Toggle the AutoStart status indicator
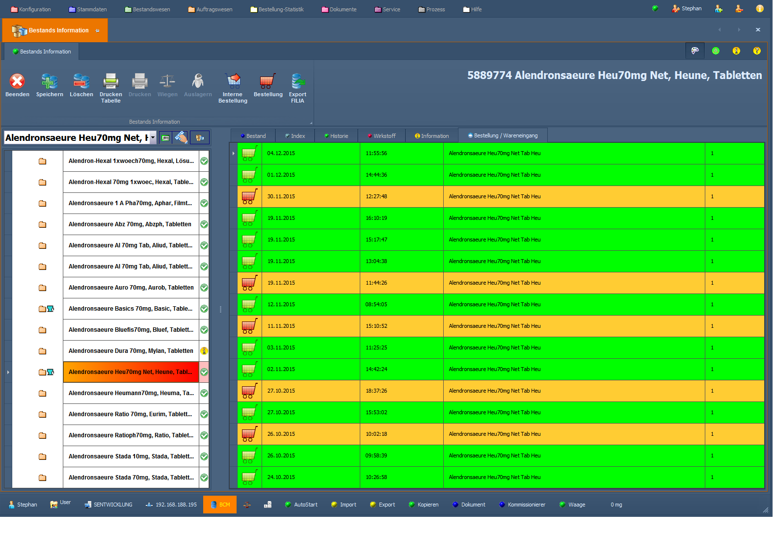This screenshot has height=533, width=775. [289, 505]
